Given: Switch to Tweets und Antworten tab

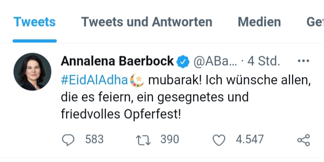Looking at the screenshot, I should pos(147,22).
